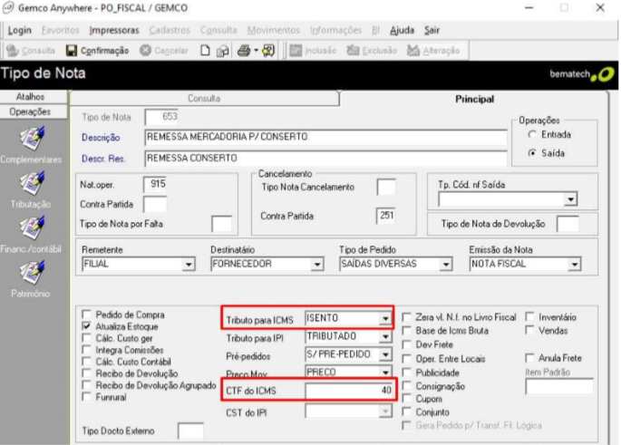Image resolution: width=621 pixels, height=445 pixels.
Task: Click the search-help toolbar icon beside printer
Action: 268,51
